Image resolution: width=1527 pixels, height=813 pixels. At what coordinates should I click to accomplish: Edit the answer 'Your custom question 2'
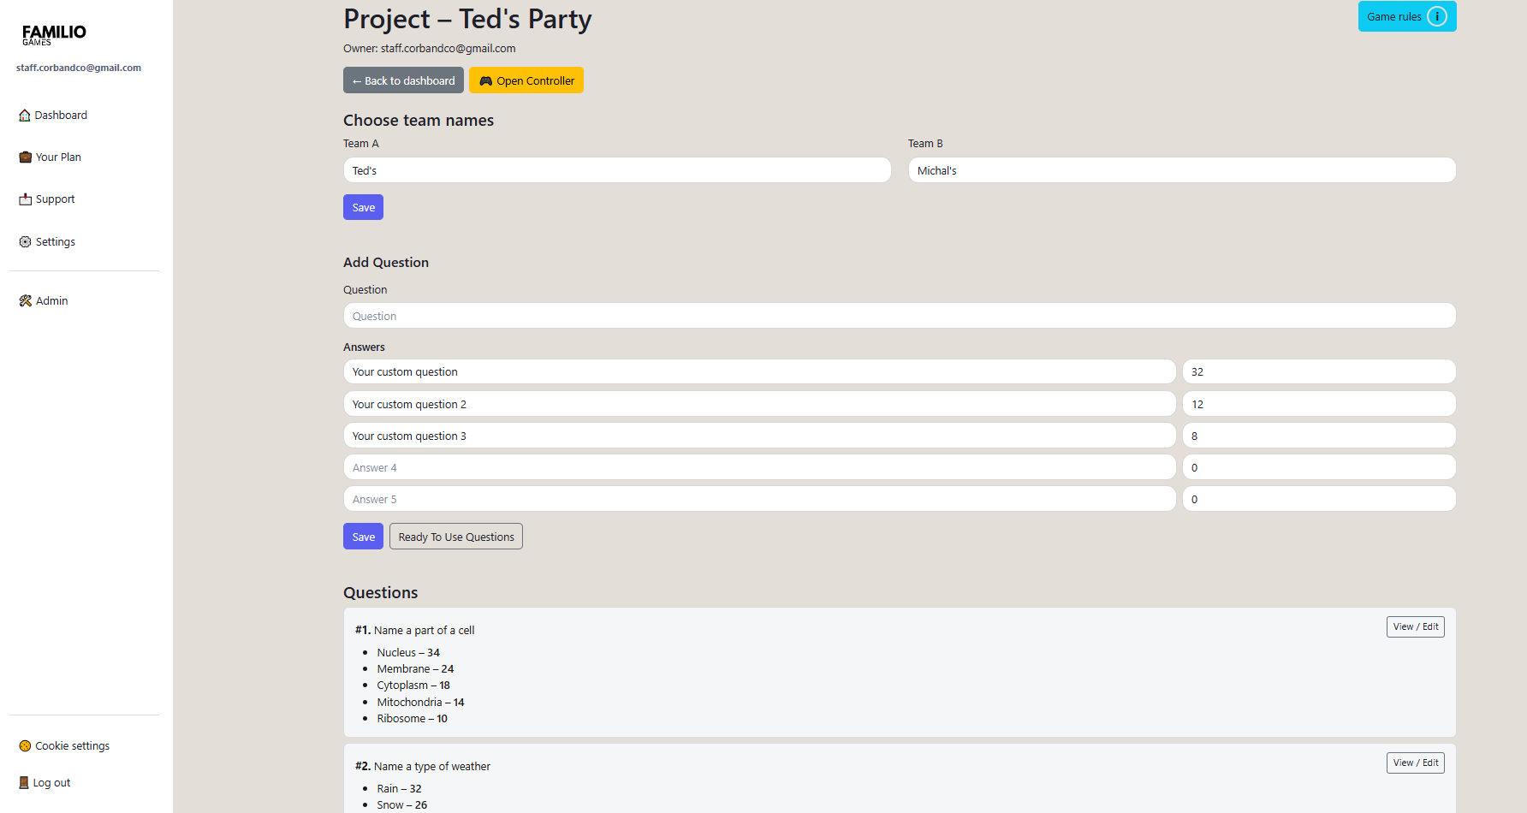click(759, 404)
